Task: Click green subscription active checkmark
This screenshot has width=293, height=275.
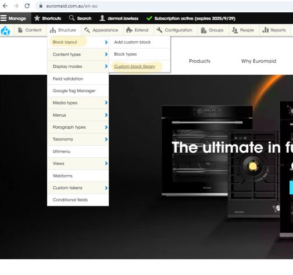Action: (x=149, y=19)
